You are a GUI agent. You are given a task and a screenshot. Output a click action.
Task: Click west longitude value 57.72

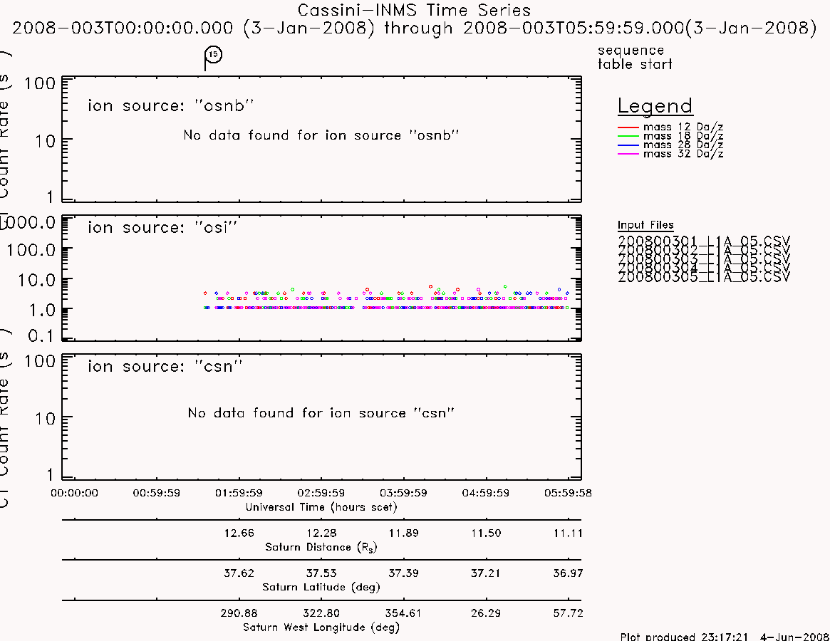click(x=569, y=613)
